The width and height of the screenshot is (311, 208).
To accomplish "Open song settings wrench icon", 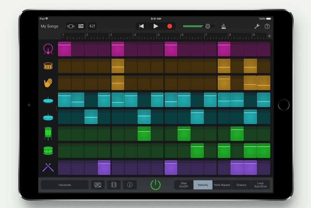I will 257,26.
